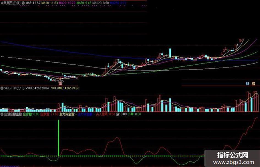This screenshot has width=260, height=167.
Task: Click the green 庄家撤: 0.00 readout
Action: 31,114
